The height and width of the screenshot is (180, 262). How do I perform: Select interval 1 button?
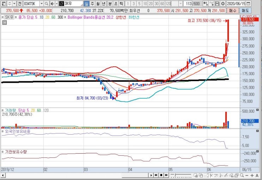tap(128, 4)
